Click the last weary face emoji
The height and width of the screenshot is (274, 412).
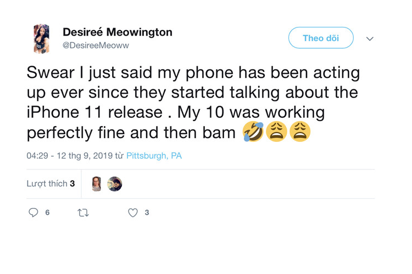tap(300, 132)
